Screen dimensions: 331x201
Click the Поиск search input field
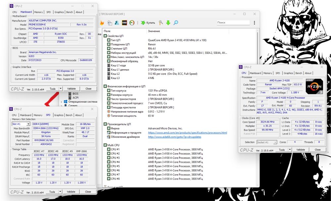[234, 23]
